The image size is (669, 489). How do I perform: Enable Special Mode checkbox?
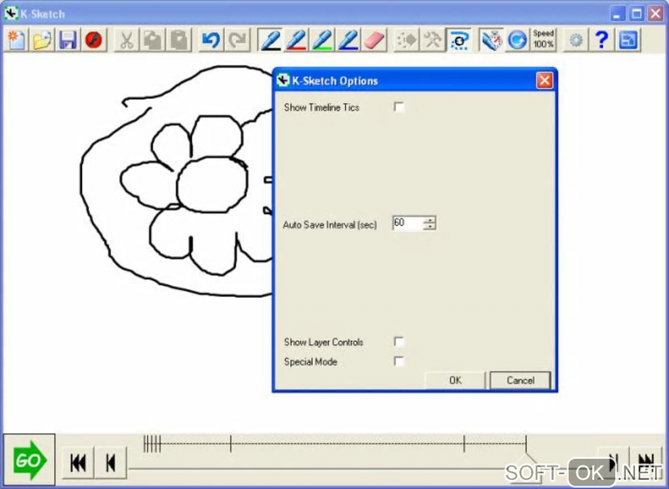pyautogui.click(x=399, y=361)
